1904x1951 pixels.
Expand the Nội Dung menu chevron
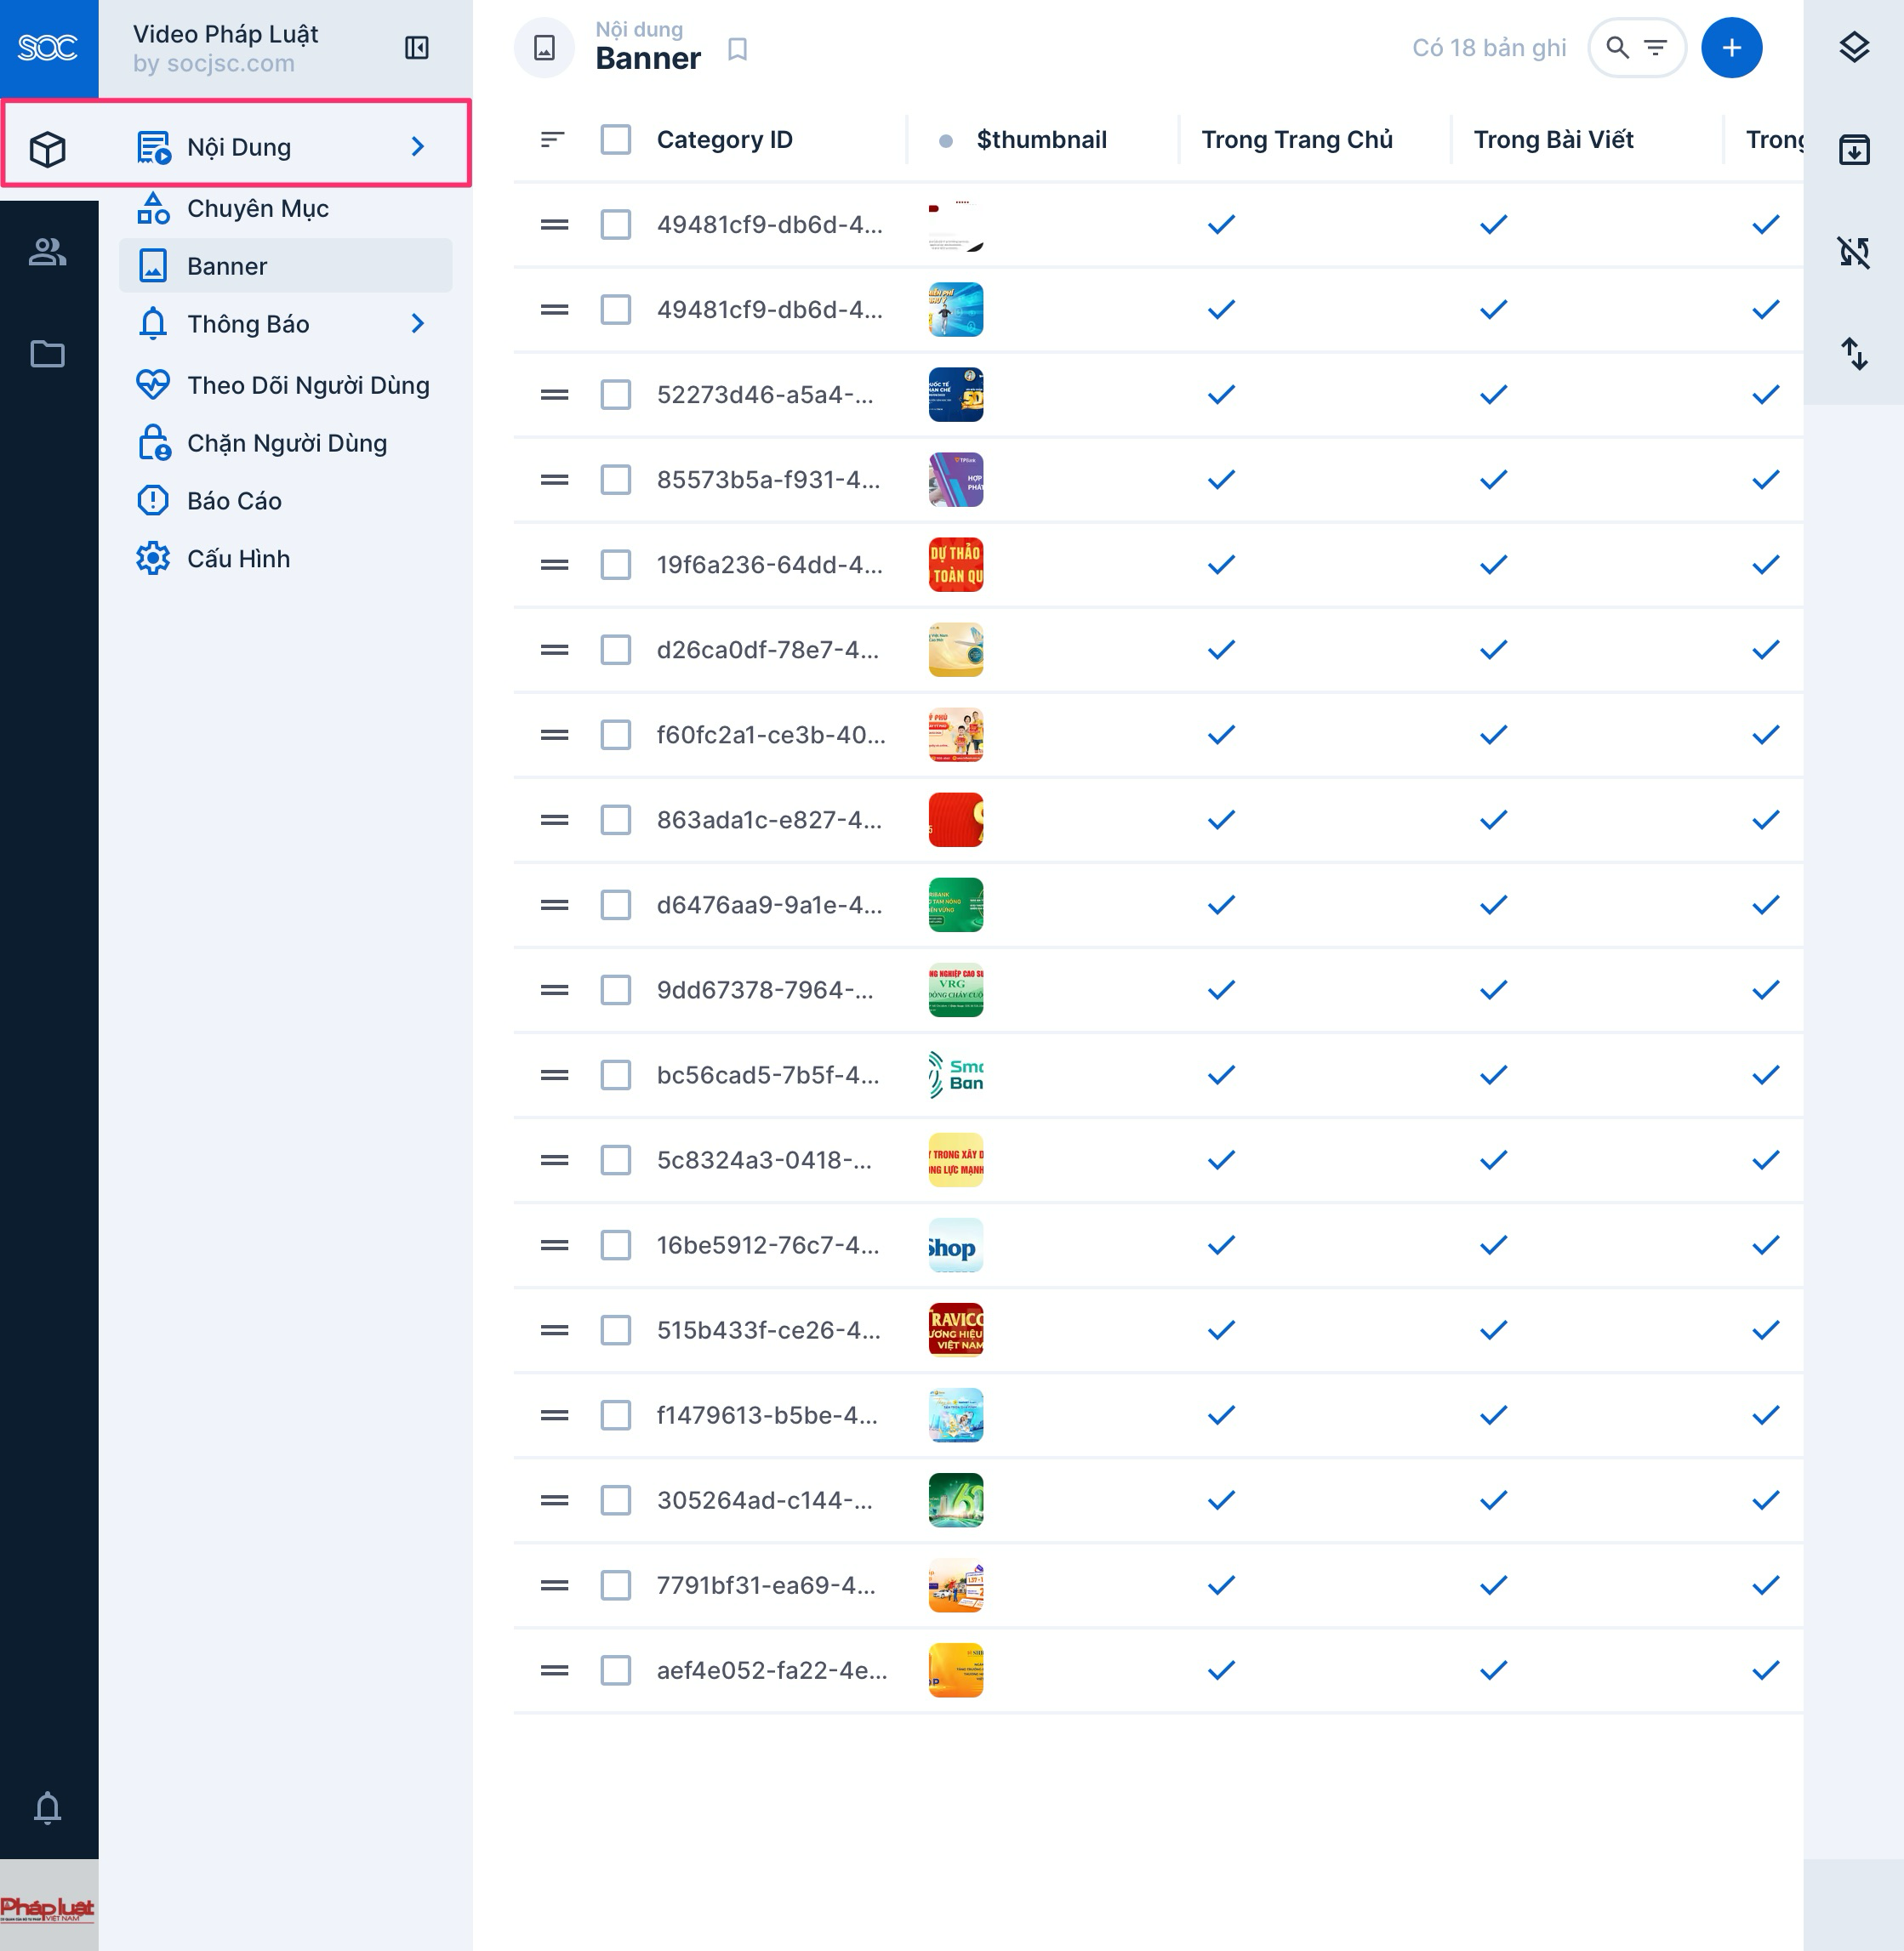[418, 147]
